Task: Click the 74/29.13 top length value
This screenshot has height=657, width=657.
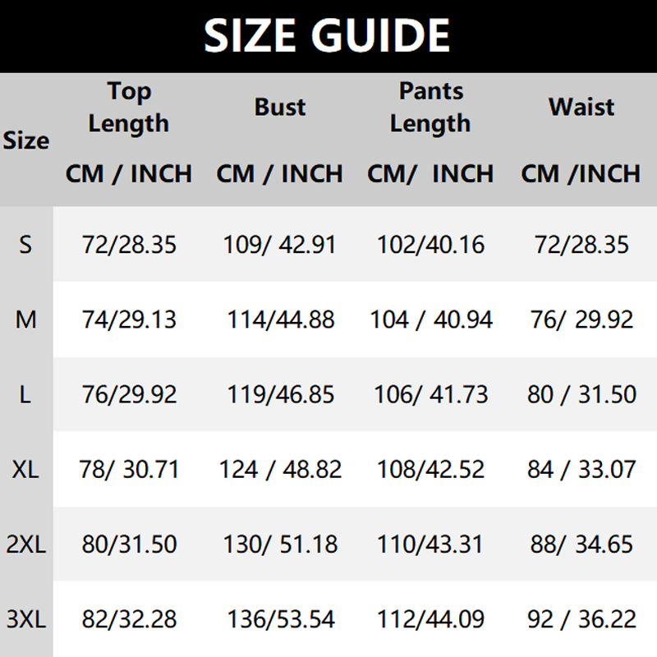Action: click(x=129, y=319)
